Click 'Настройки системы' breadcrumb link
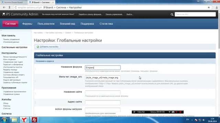 pos(54,33)
